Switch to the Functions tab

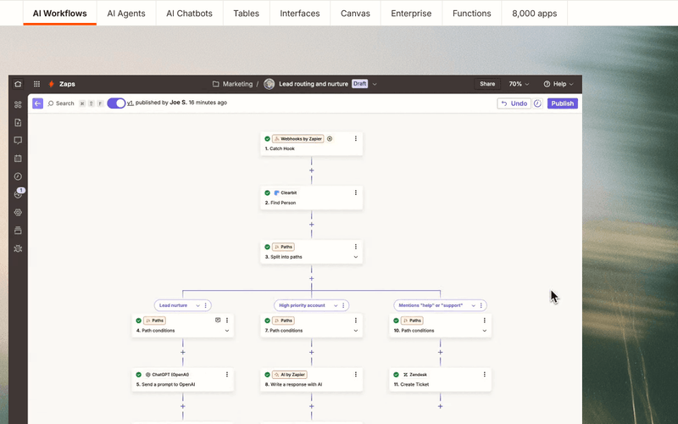coord(472,14)
